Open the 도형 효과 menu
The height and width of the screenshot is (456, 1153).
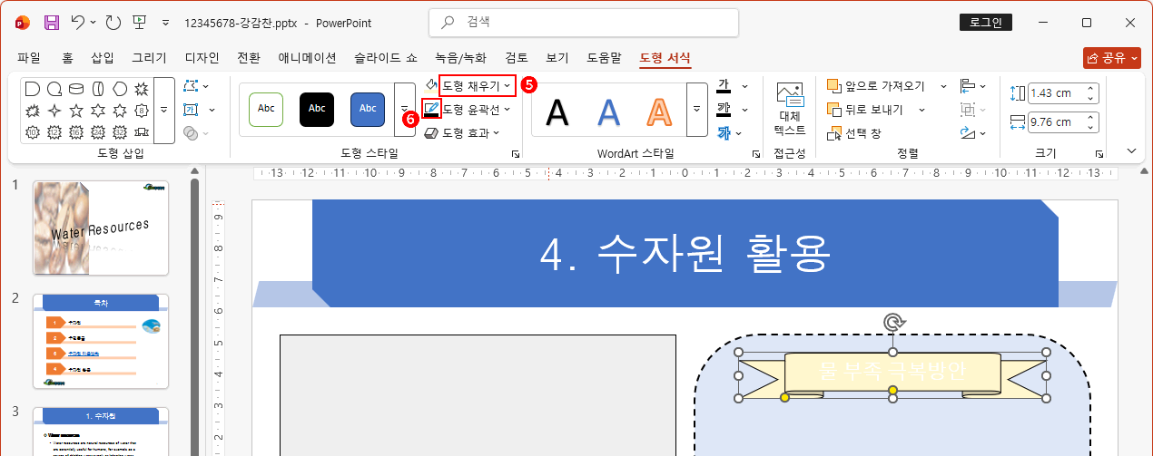click(x=462, y=133)
